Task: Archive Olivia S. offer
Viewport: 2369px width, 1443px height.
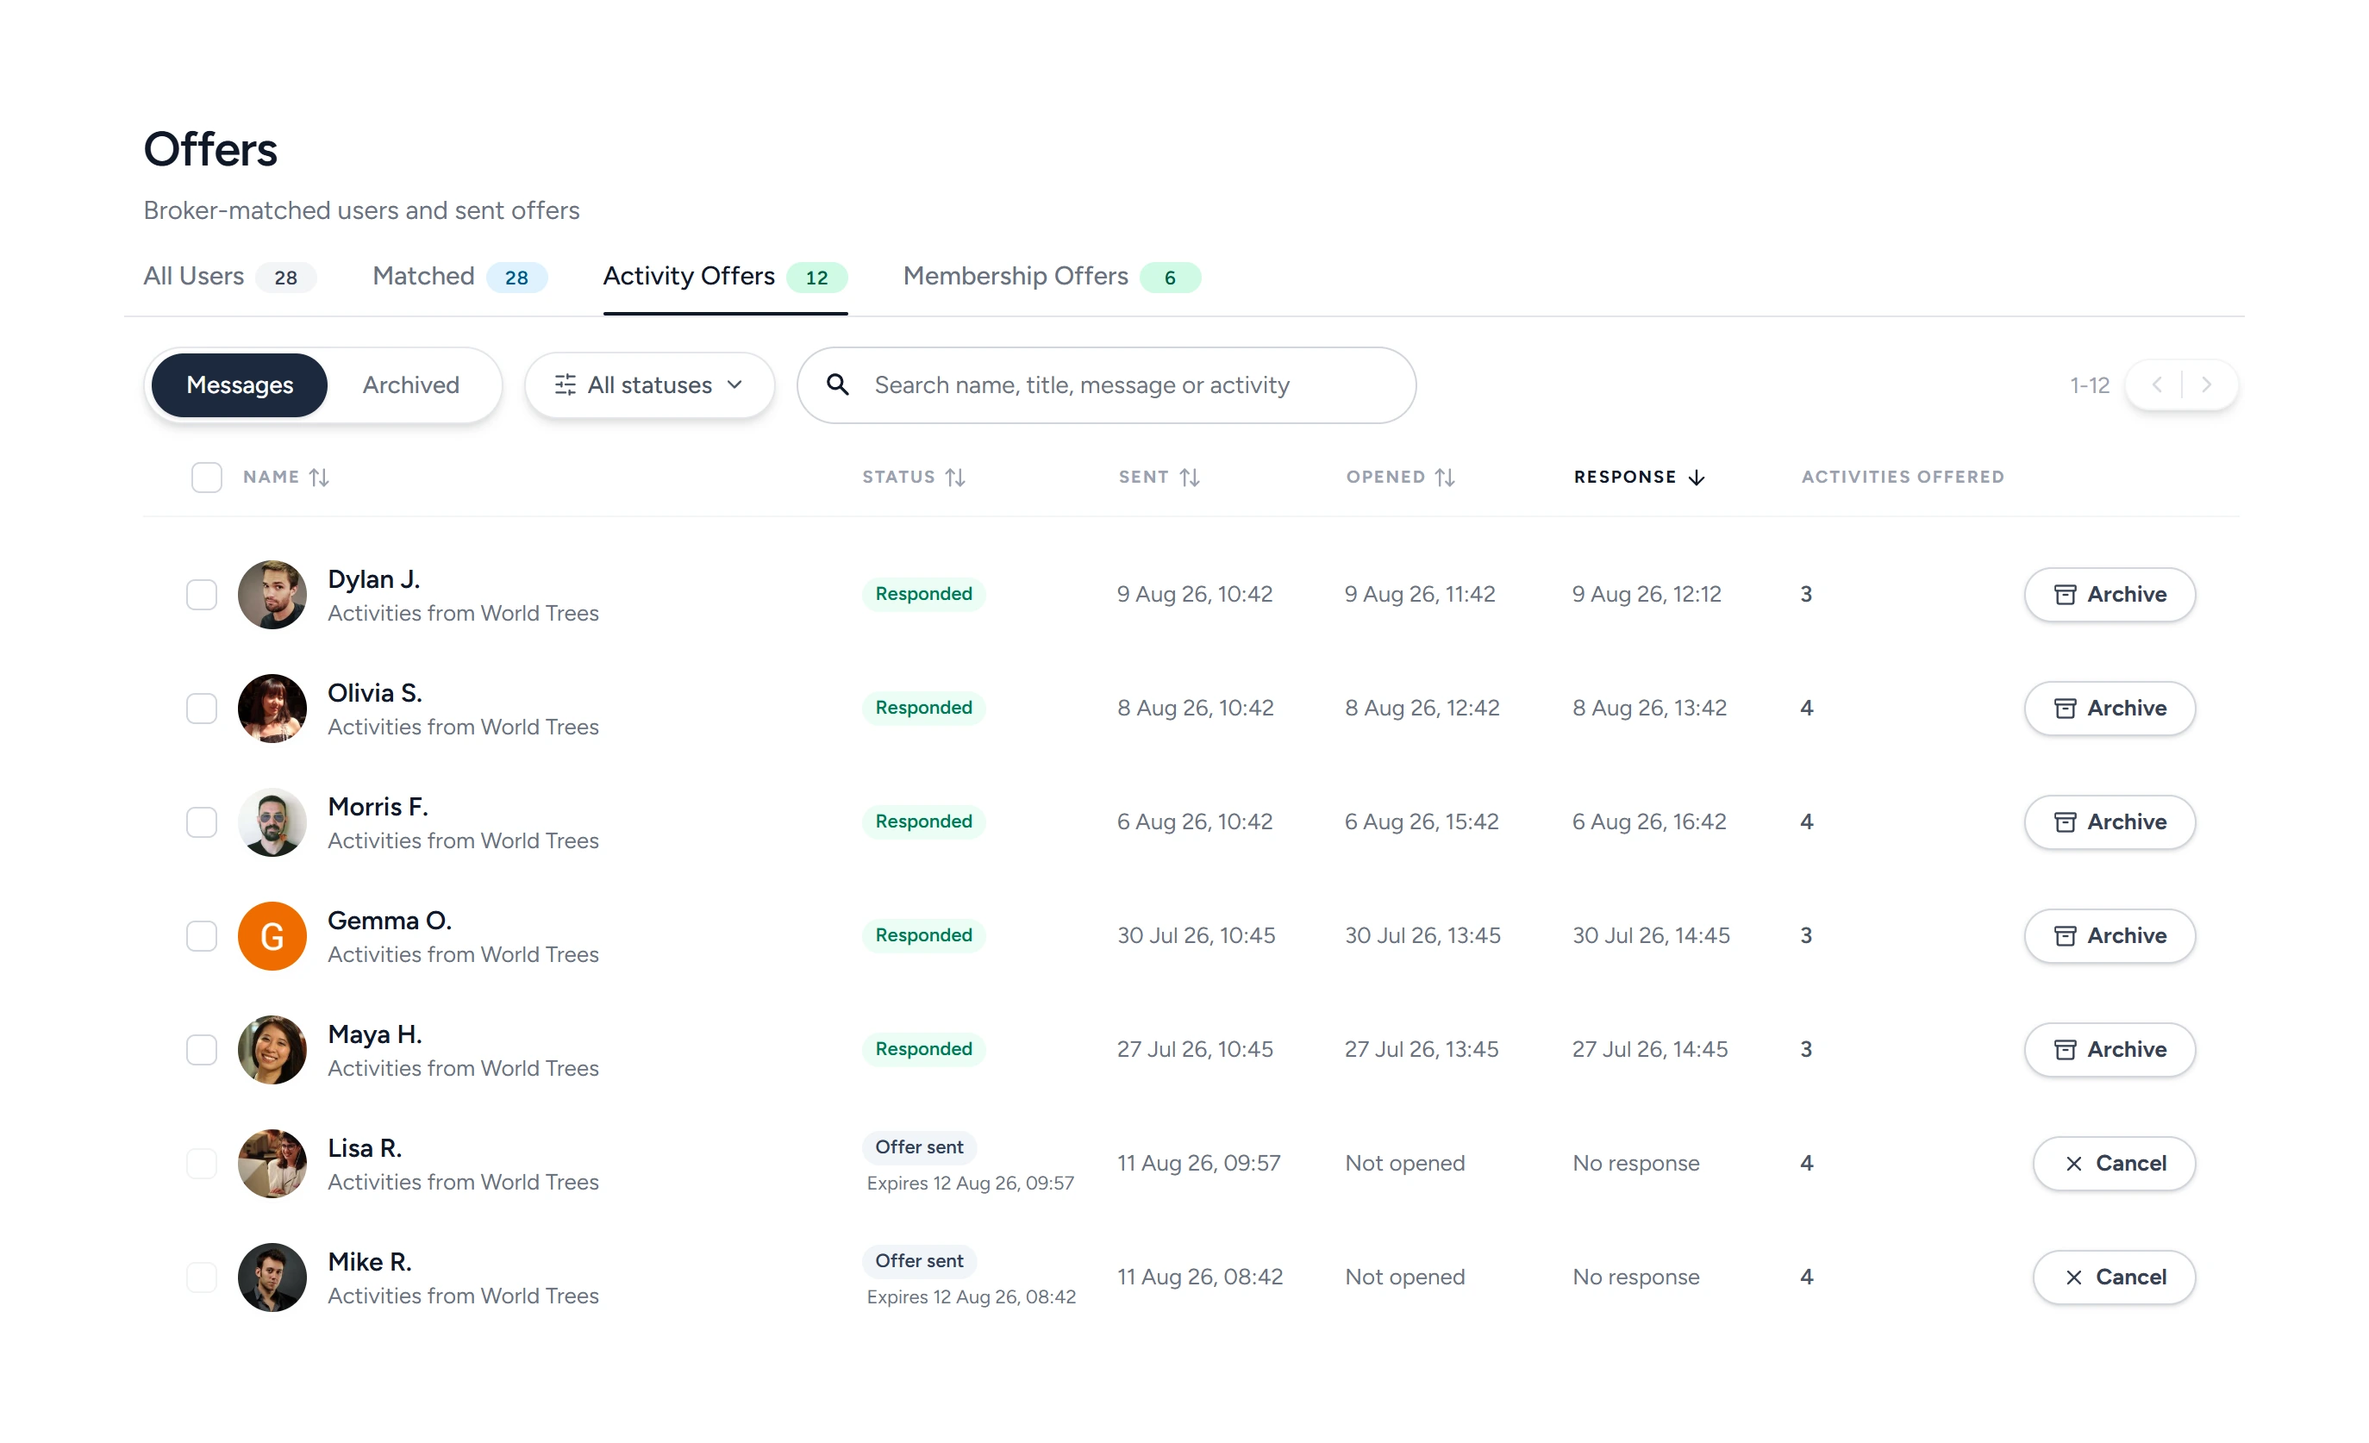Action: pyautogui.click(x=2110, y=708)
